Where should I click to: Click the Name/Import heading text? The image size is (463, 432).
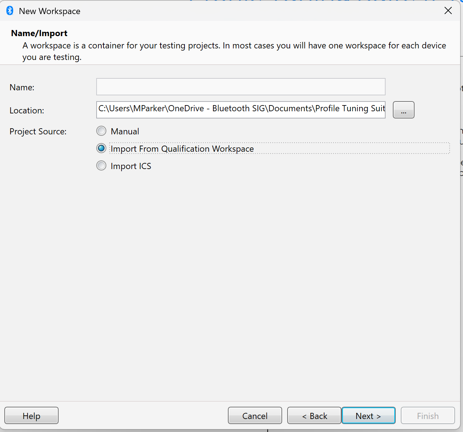pos(39,33)
